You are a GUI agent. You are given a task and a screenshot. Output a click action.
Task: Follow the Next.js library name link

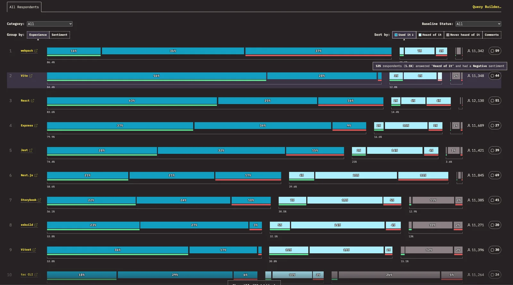[x=27, y=175]
